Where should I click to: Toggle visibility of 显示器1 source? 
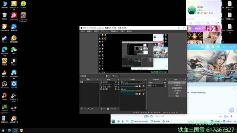116,89
